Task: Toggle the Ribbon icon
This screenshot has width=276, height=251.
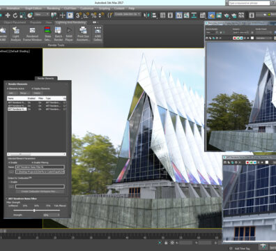Action: tap(179, 15)
